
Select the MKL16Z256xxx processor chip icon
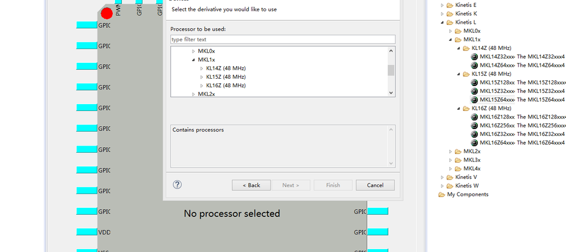pyautogui.click(x=475, y=125)
